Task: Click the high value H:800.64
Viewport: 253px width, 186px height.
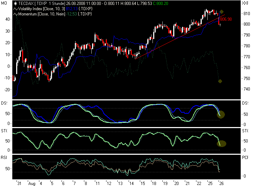Action: pyautogui.click(x=129, y=4)
